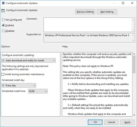The width and height of the screenshot is (137, 127).
Task: Click the Supported on text 'Windows XP Professional Service Pack 1'
Action: pos(66,35)
